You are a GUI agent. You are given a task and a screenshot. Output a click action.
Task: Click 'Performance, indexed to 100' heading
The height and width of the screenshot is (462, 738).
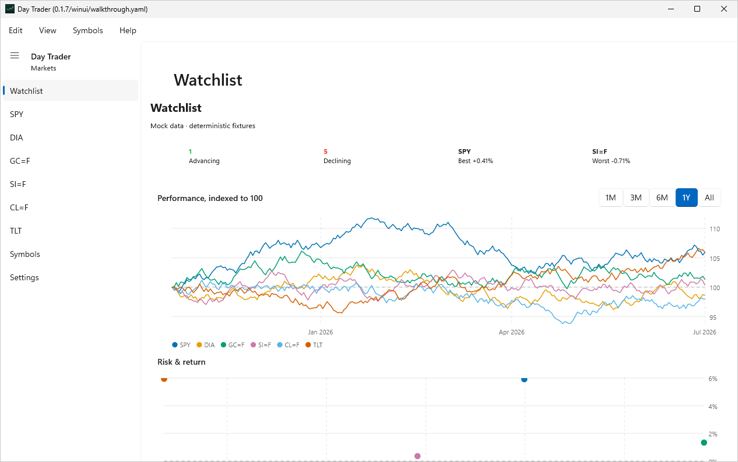pyautogui.click(x=210, y=198)
